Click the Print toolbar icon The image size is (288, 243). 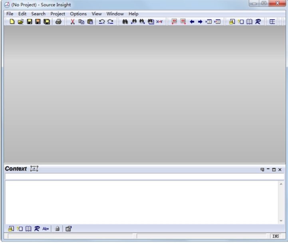coord(58,22)
